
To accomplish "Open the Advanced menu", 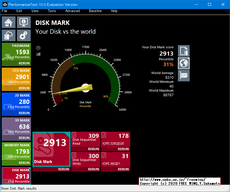I will 73,11.
